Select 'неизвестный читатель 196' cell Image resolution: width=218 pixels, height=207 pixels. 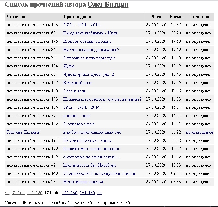(33, 25)
